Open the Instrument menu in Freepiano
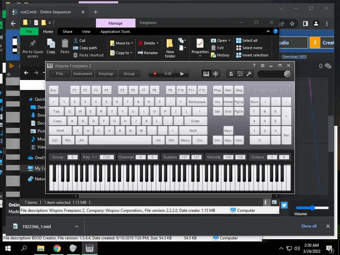The width and height of the screenshot is (340, 255). coord(83,74)
